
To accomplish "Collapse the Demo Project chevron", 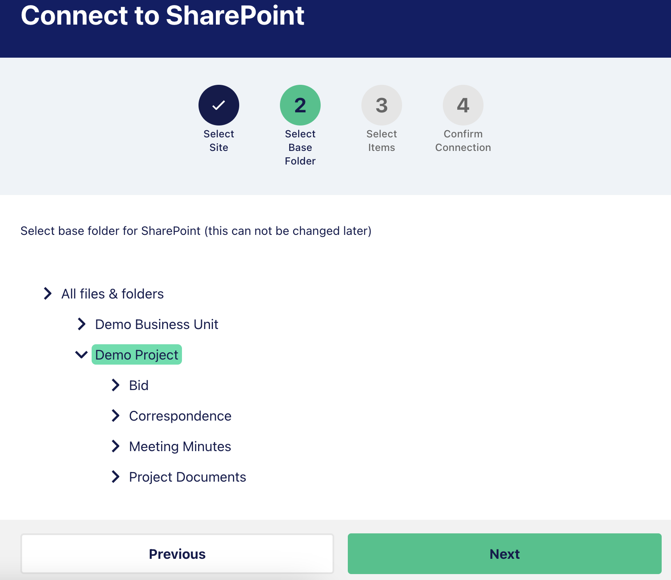I will tap(81, 354).
